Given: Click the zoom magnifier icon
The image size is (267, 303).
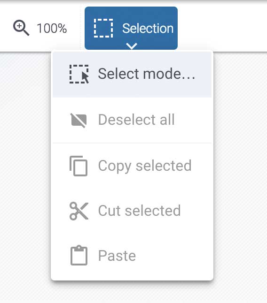Looking at the screenshot, I should pyautogui.click(x=21, y=28).
